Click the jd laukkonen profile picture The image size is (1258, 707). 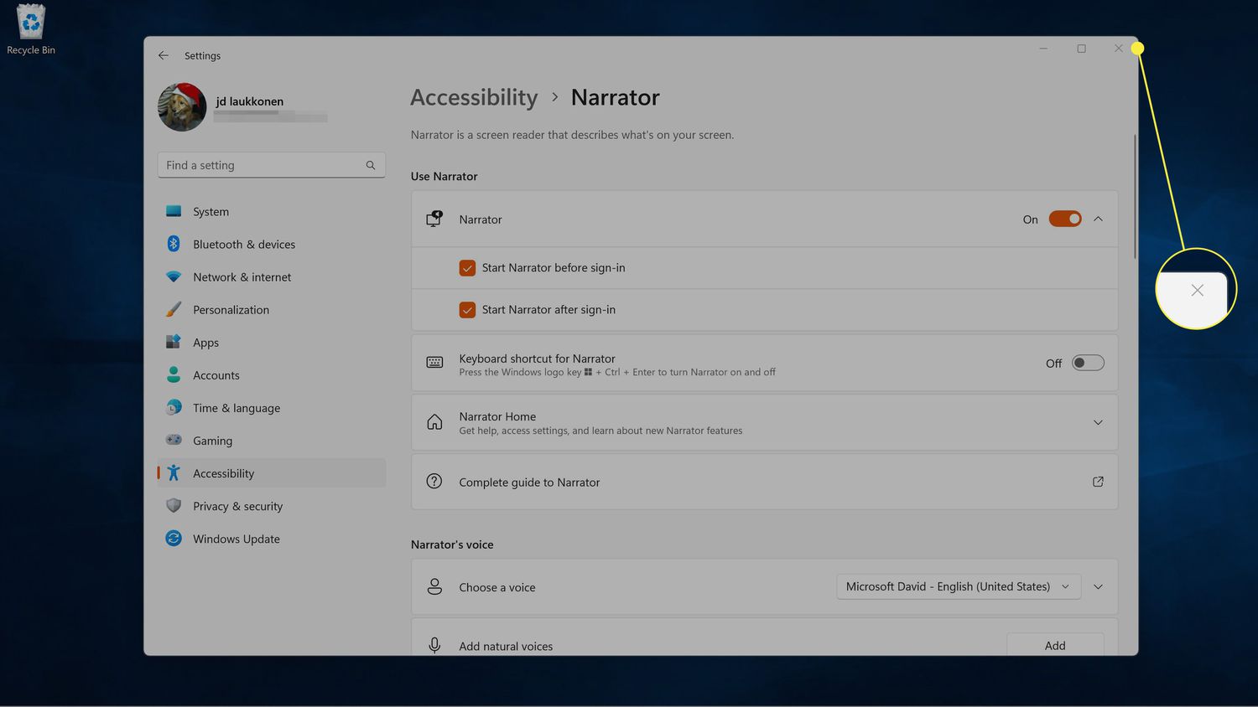coord(182,107)
